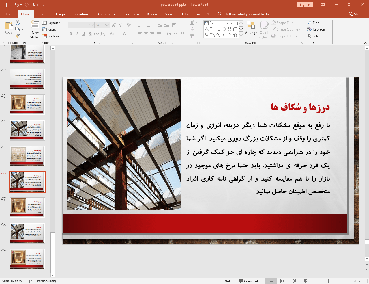
Task: Switch to Reading View icon
Action: tap(294, 281)
